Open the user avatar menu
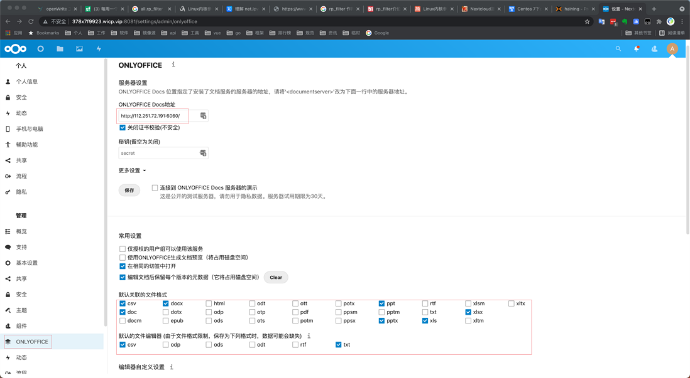The height and width of the screenshot is (378, 690). click(672, 48)
